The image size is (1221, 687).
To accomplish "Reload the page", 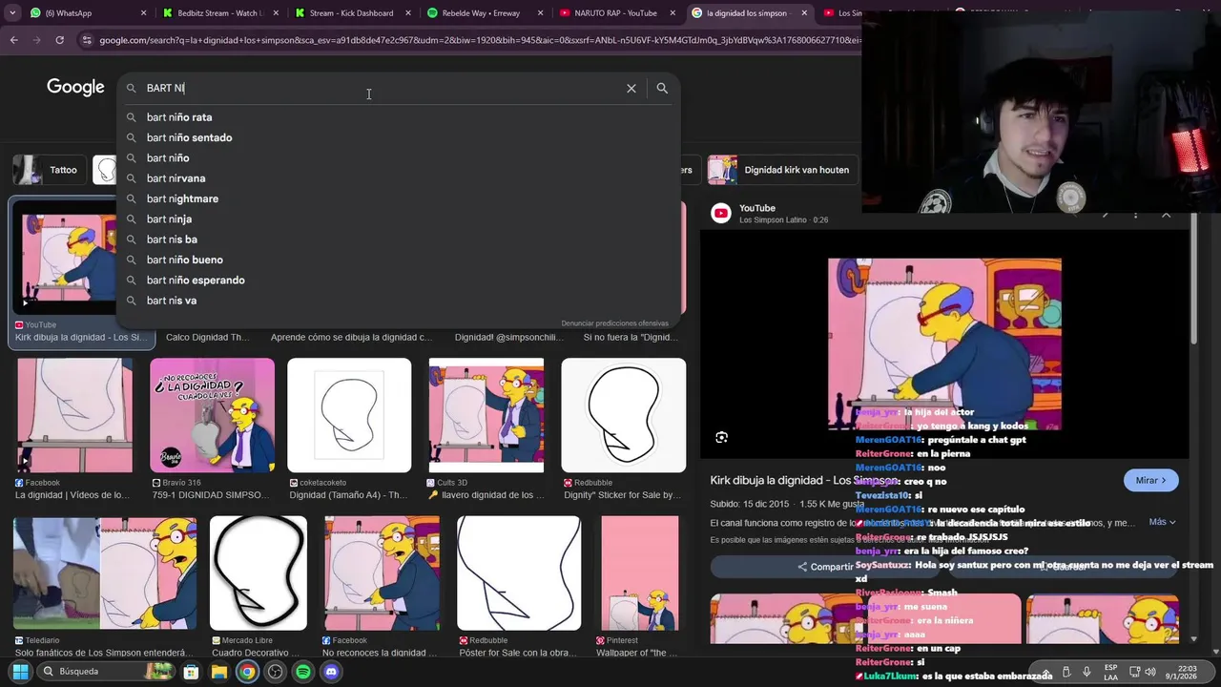I will click(x=59, y=40).
